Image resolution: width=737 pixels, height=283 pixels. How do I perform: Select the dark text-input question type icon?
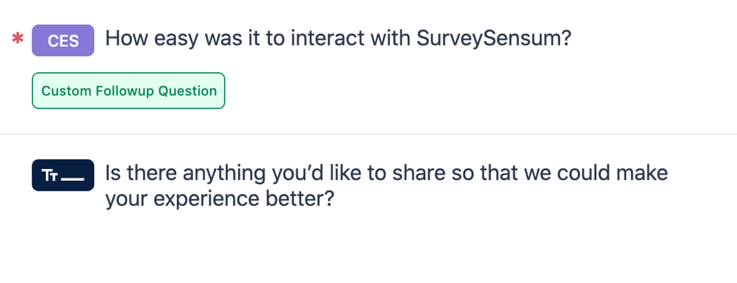click(x=63, y=176)
